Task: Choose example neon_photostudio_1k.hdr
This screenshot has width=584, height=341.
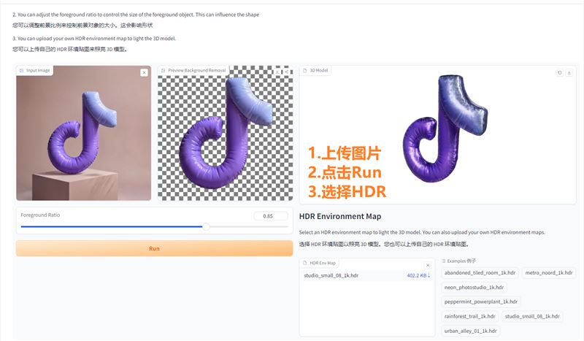Action: [x=474, y=288]
